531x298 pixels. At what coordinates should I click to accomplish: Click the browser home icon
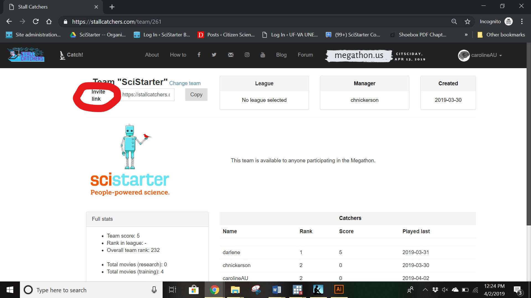pyautogui.click(x=49, y=22)
